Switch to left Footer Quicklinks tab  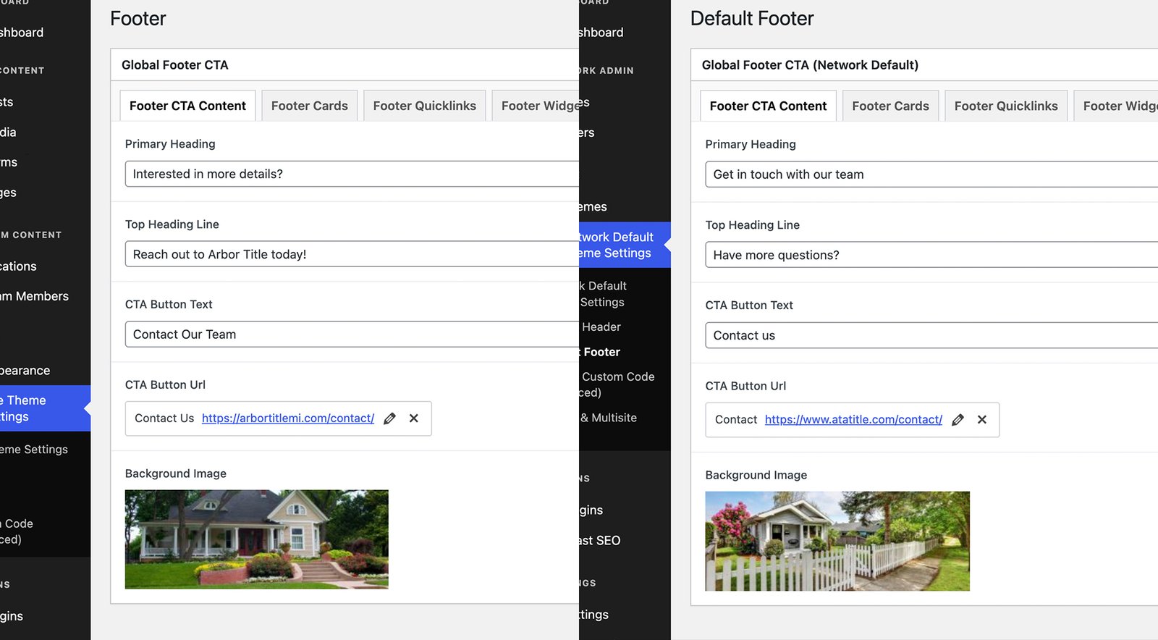coord(424,106)
